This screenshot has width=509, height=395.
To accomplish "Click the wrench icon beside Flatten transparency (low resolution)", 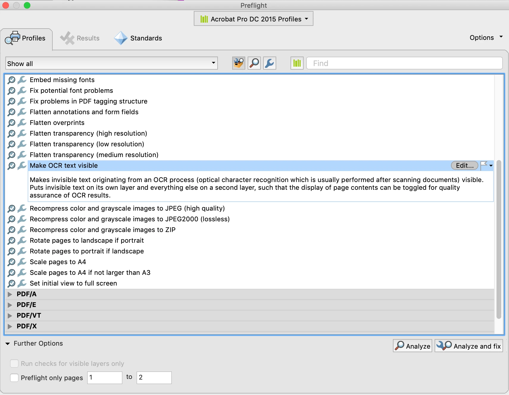I will coord(22,144).
